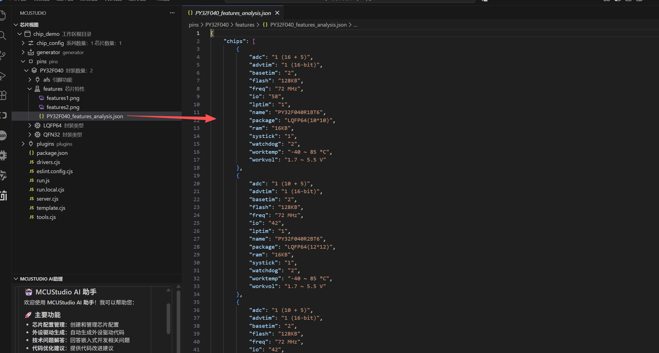Click the more actions (···) button in MCUSTUDIO panel
The width and height of the screenshot is (659, 353).
pyautogui.click(x=172, y=13)
